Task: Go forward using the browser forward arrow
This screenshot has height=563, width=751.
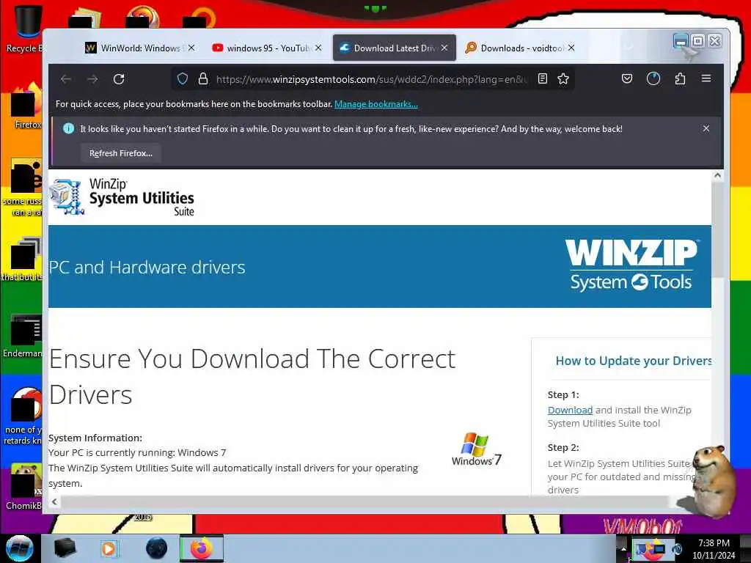Action: [x=92, y=79]
